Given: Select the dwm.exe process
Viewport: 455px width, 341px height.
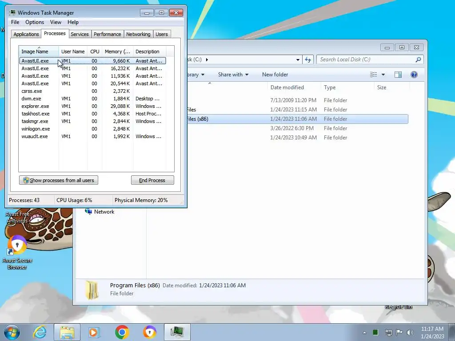Looking at the screenshot, I should tap(92, 99).
